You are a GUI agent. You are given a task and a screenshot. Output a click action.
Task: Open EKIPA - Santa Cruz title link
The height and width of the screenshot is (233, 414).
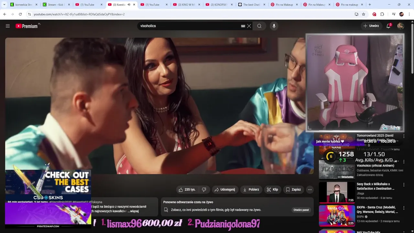[377, 209]
